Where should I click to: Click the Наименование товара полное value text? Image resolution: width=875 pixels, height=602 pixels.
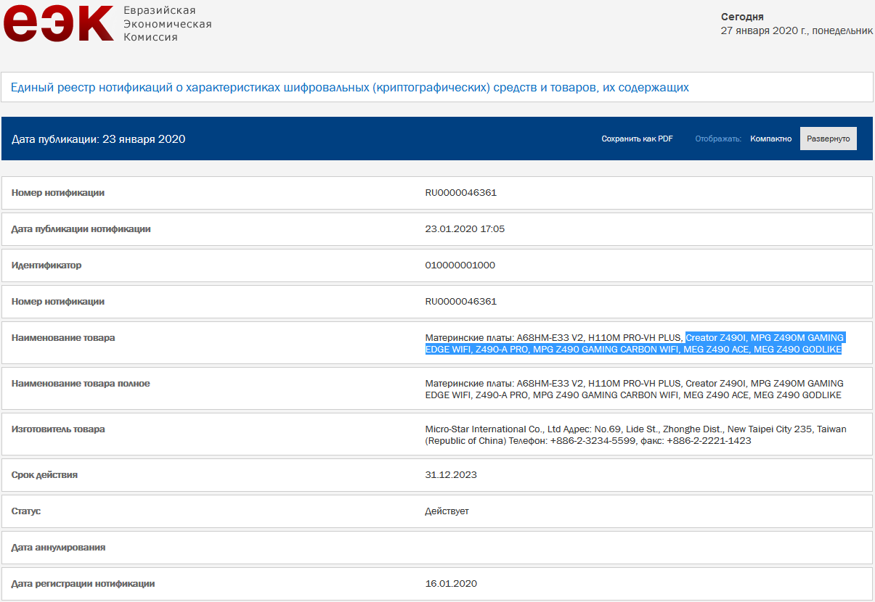point(634,389)
